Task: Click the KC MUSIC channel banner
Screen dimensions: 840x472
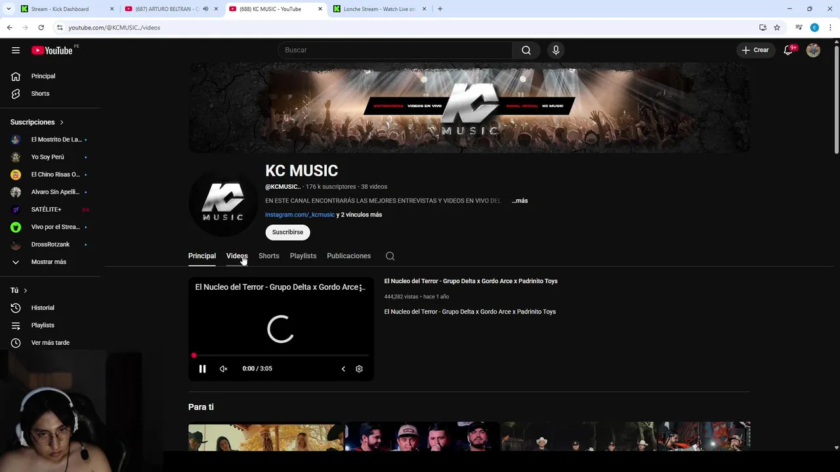Action: click(469, 108)
